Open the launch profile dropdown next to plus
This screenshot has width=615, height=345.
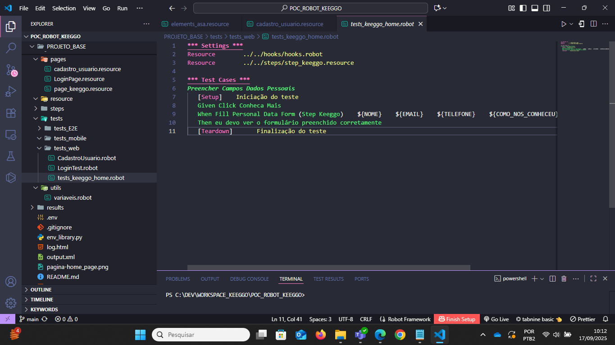[x=542, y=279]
